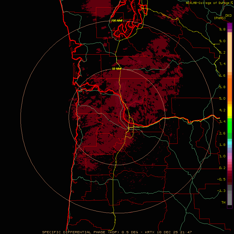Select the 1.0 legend value
The image size is (234, 234).
222,156
